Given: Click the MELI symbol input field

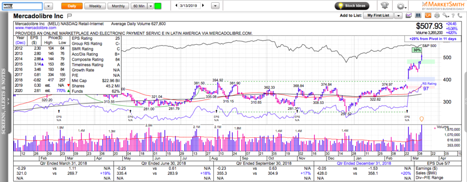Looking at the screenshot, I should point(22,6).
